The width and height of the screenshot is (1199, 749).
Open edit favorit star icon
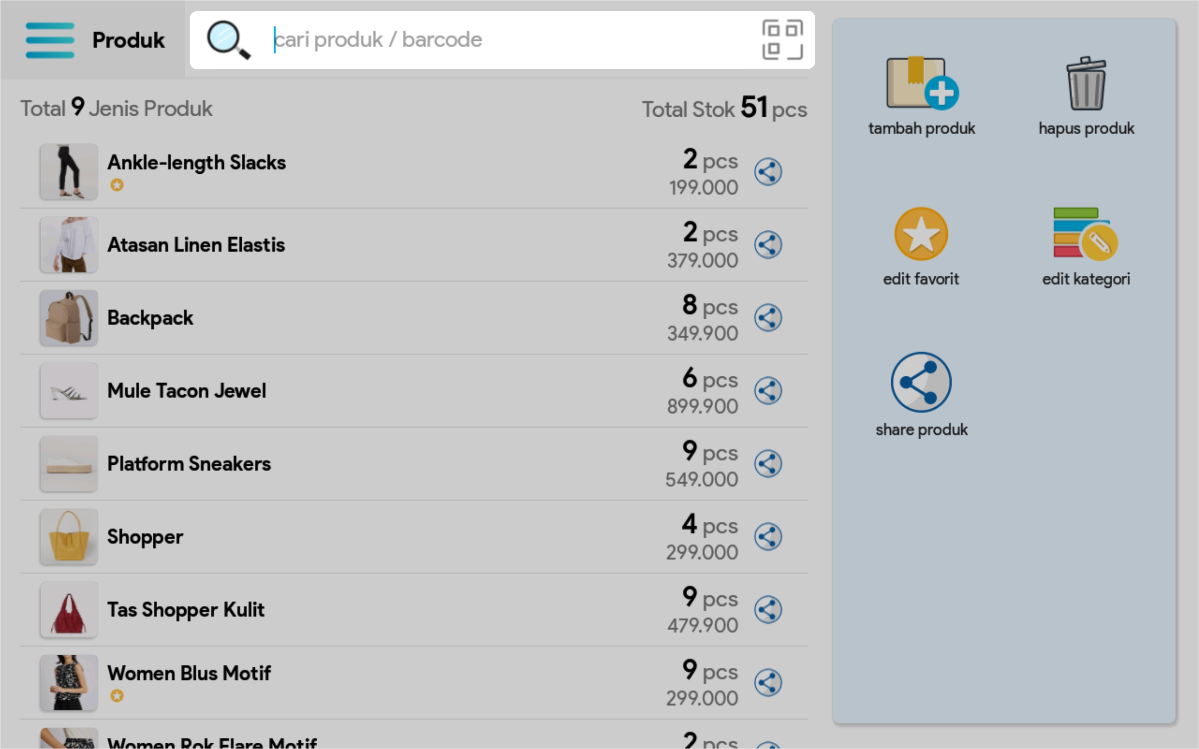921,234
